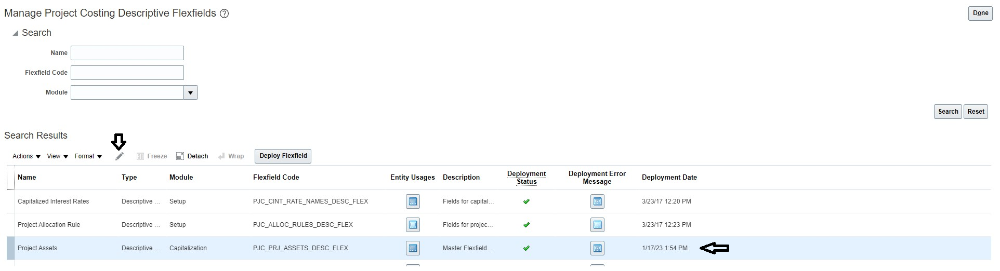The height and width of the screenshot is (271, 1000).
Task: Collapse the Search section
Action: [x=16, y=33]
